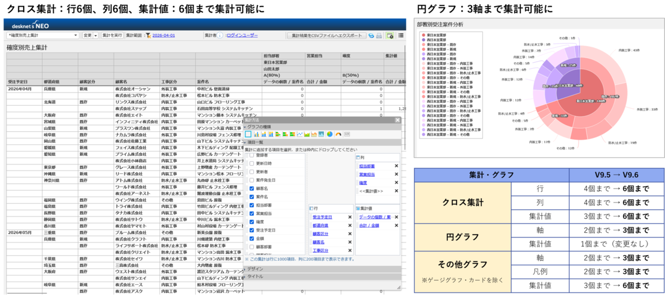Check the 更新者 item checkbox
665x295 pixels.
click(x=251, y=172)
